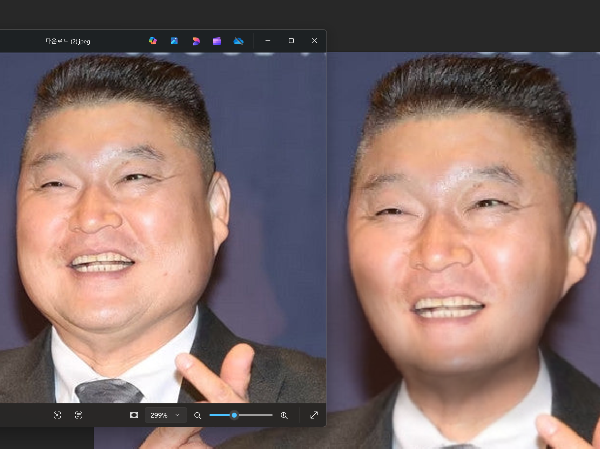Zoom out with the minus magnifier

tap(198, 415)
